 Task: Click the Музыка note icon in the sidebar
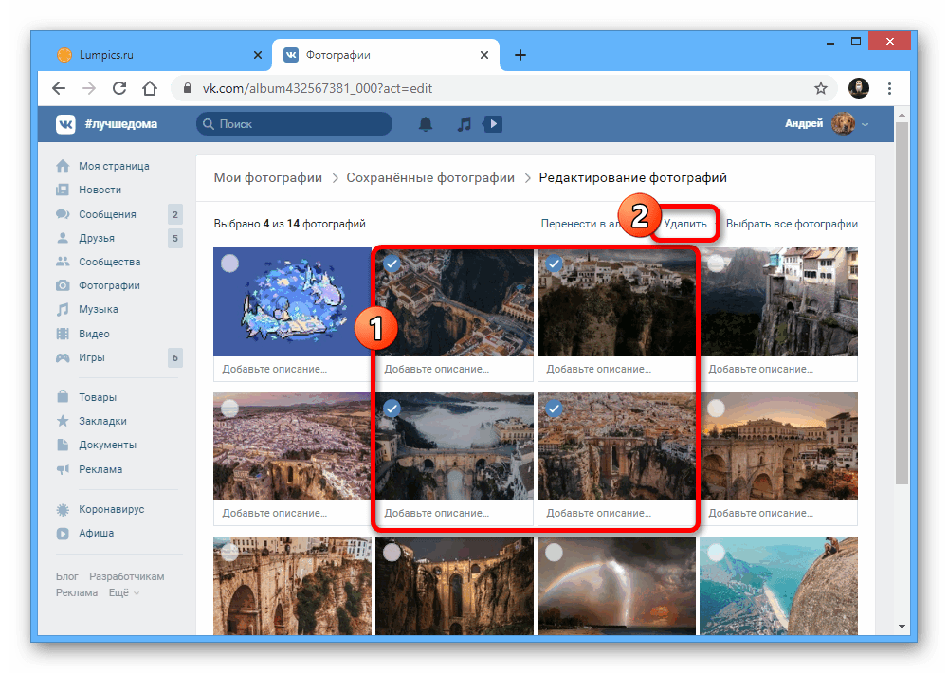point(63,310)
